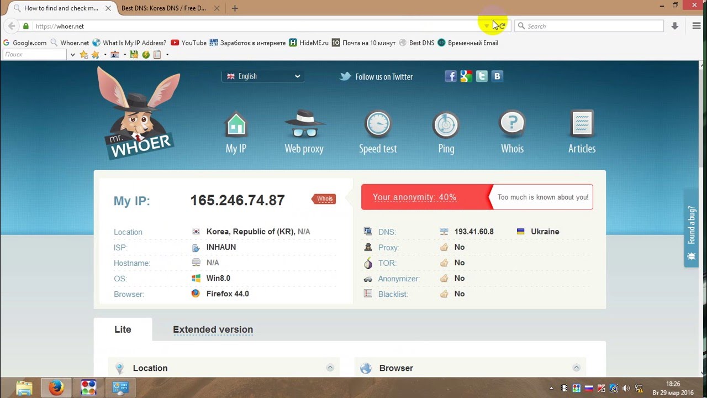
Task: Select the 'How to find and check' tab
Action: click(61, 8)
